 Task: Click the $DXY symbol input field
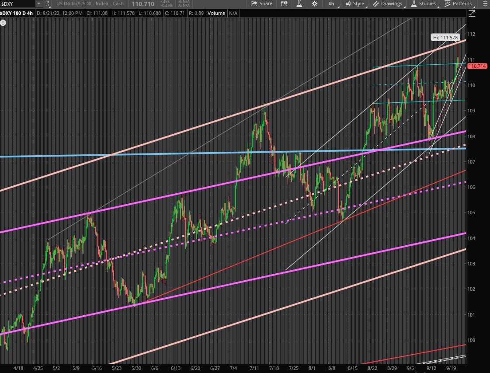(x=17, y=4)
